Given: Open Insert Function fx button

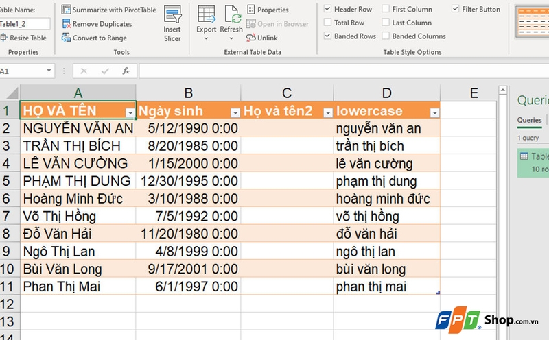Looking at the screenshot, I should click(126, 71).
